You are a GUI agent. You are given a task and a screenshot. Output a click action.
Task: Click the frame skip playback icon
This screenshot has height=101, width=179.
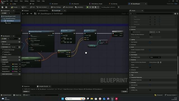tap(90, 7)
